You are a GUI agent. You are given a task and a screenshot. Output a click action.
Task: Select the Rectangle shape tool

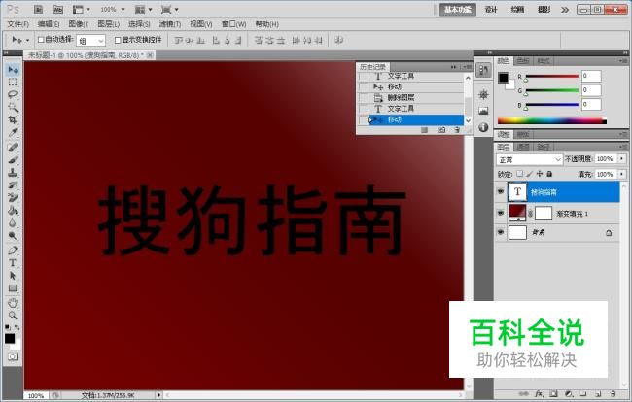coord(13,288)
